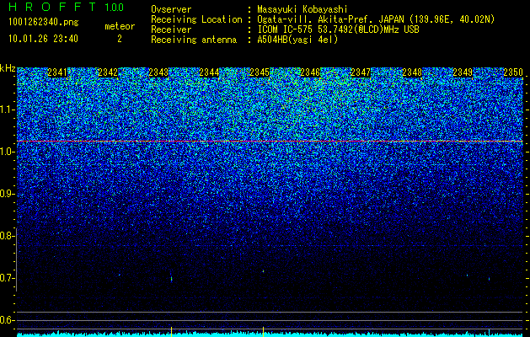530x337 pixels.
Task: Click the 'Ovserver' field label
Action: click(x=171, y=10)
